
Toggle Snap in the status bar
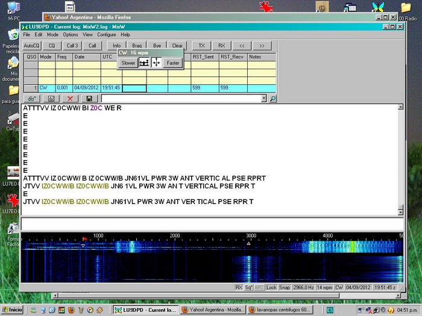click(285, 287)
